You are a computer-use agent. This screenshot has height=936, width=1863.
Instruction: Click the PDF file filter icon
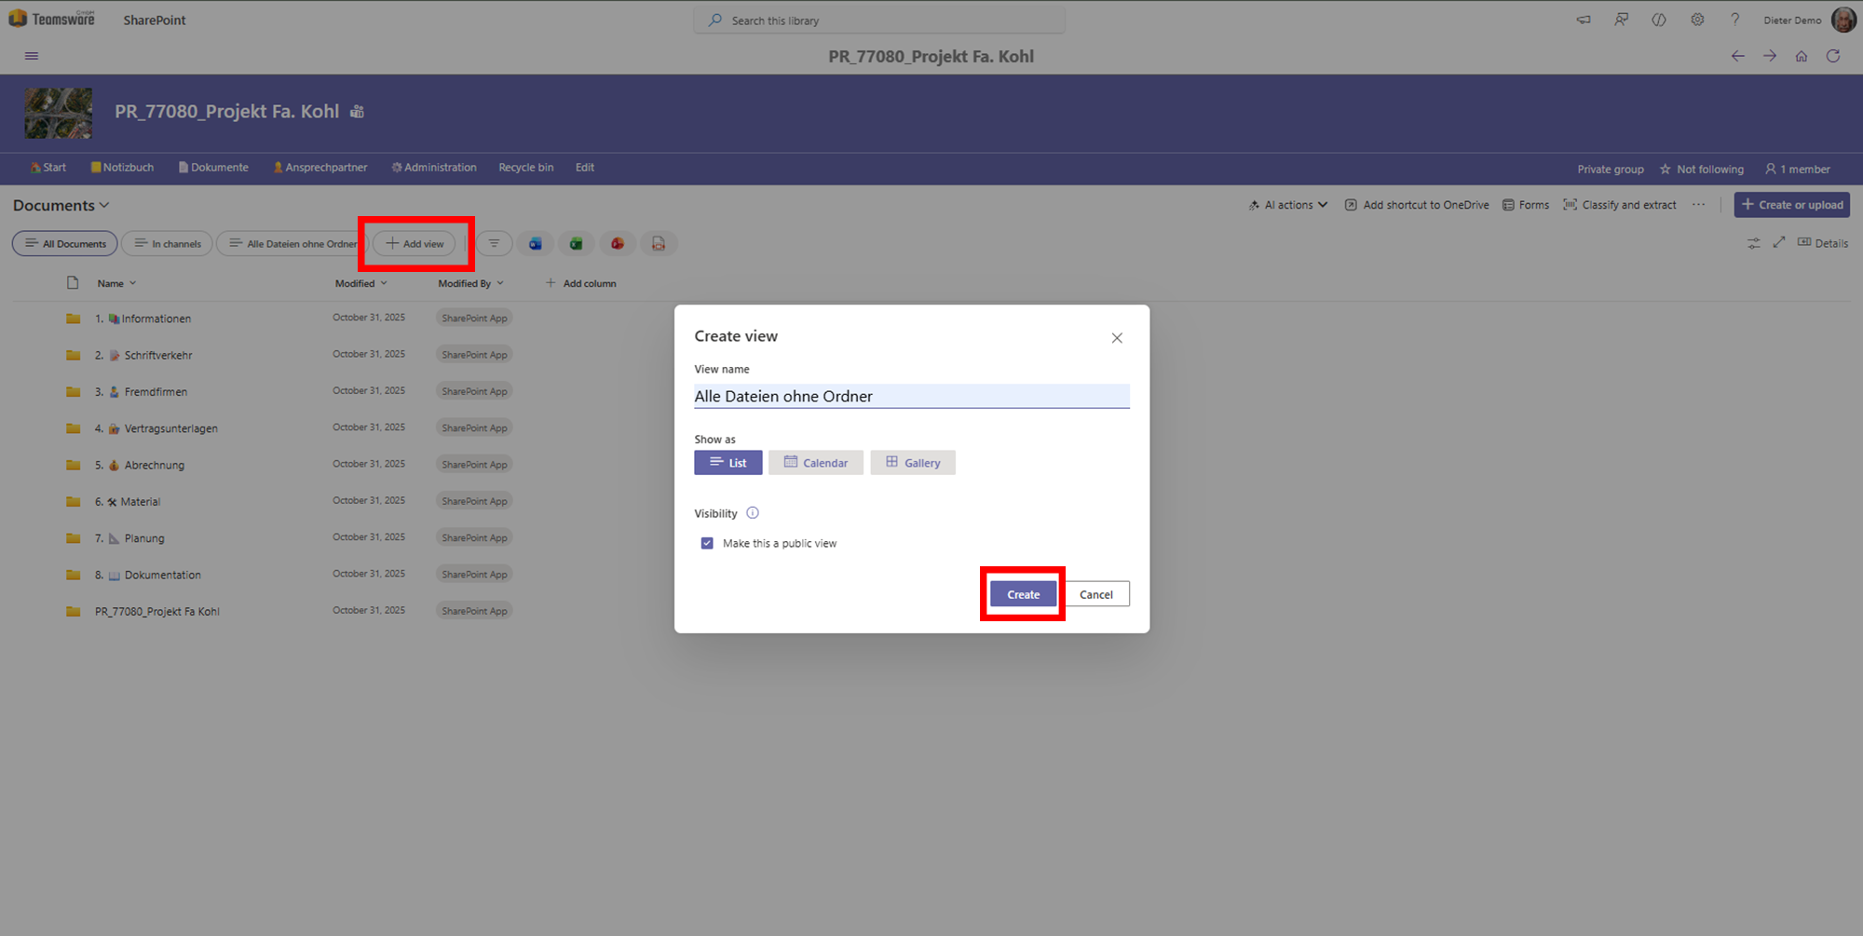659,244
